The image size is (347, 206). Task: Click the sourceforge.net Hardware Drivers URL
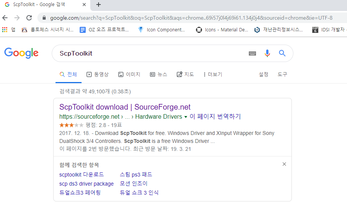120,116
